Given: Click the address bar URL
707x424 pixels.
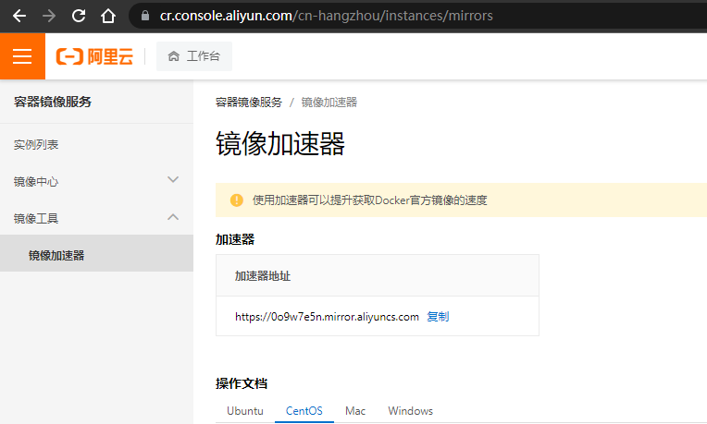Looking at the screenshot, I should coord(326,16).
